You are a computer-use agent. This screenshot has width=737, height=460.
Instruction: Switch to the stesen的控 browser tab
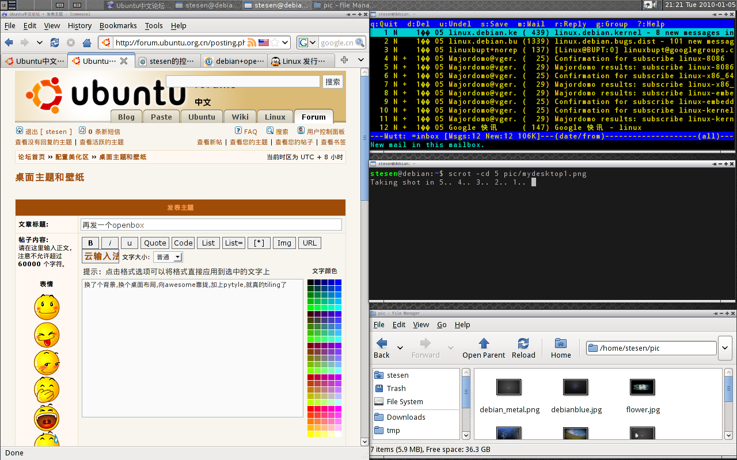point(168,60)
